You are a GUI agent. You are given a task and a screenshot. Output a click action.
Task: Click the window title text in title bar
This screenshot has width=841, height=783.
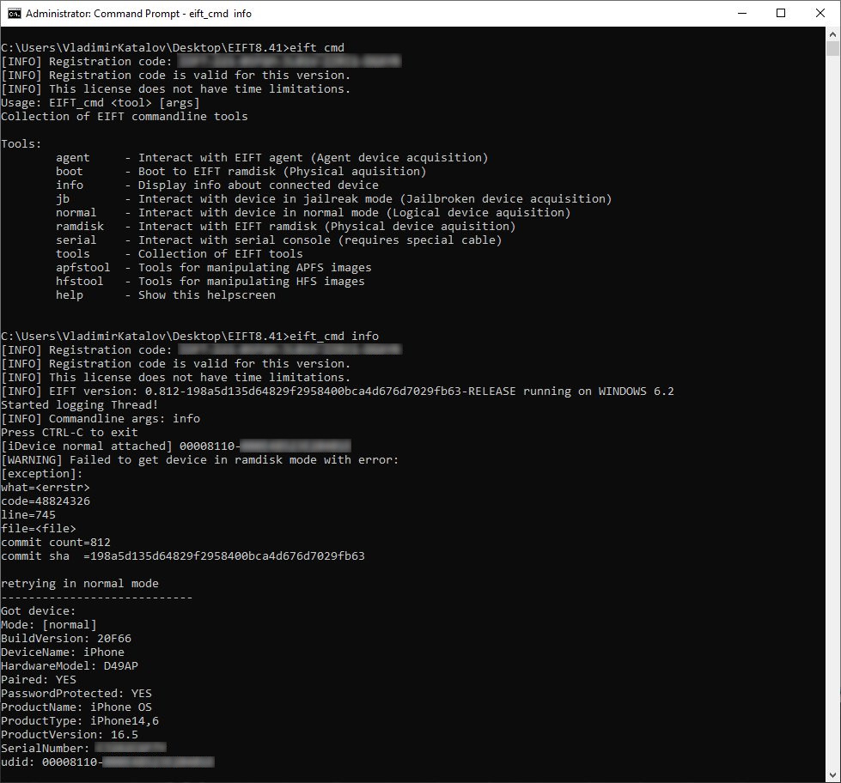pyautogui.click(x=138, y=14)
